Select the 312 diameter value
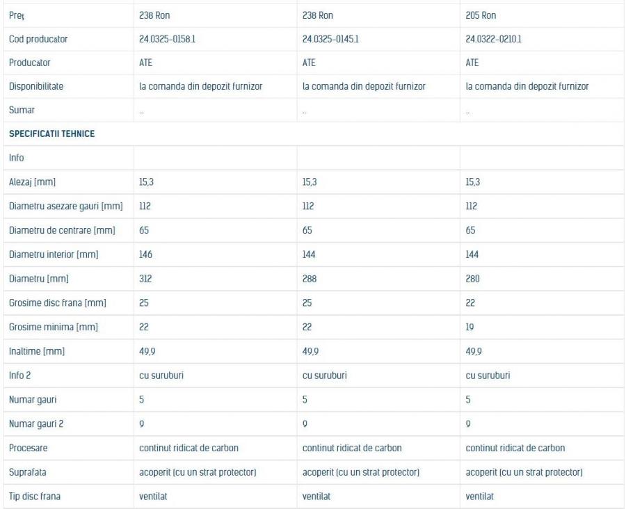Screen dimensions: 626x509 (145, 279)
